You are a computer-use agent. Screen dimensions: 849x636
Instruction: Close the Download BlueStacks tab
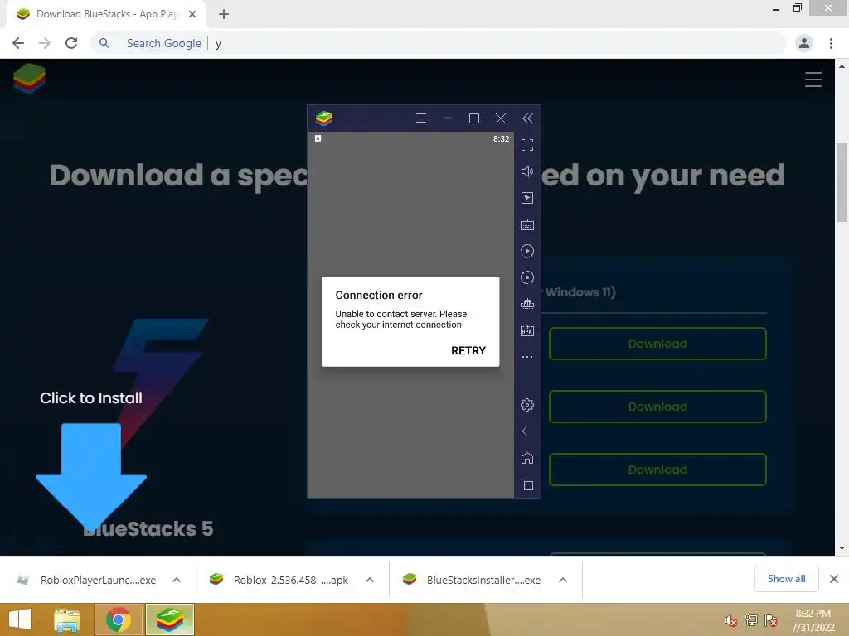192,14
